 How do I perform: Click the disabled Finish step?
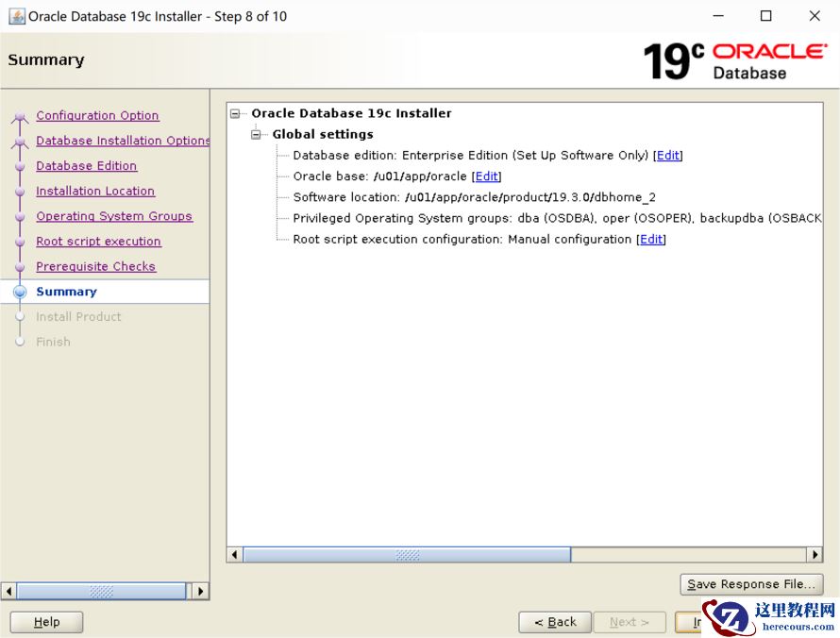53,342
